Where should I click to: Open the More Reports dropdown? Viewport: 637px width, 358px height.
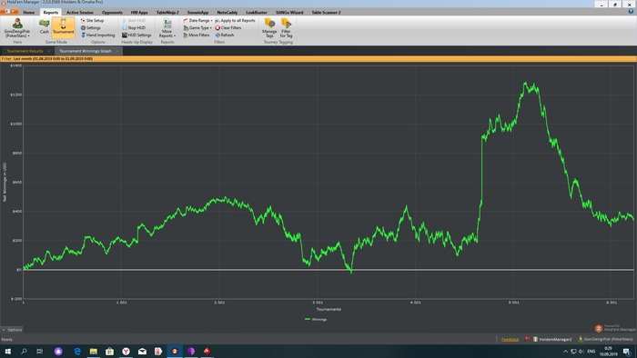[167, 28]
